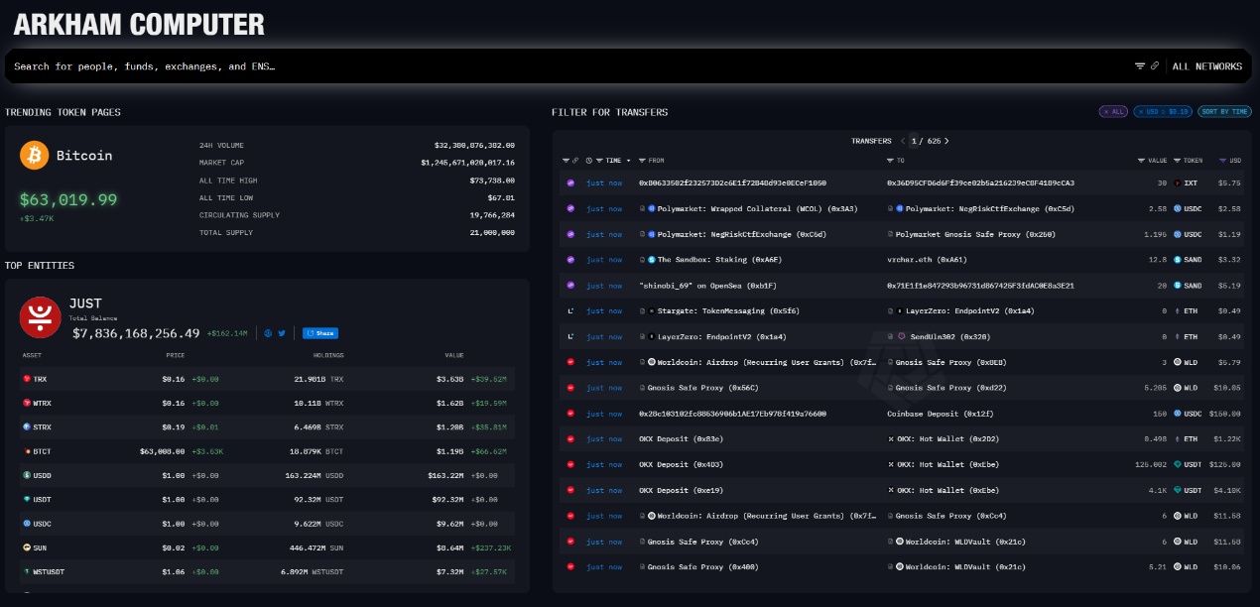Click the JUST entity logo
The image size is (1260, 607).
[41, 317]
